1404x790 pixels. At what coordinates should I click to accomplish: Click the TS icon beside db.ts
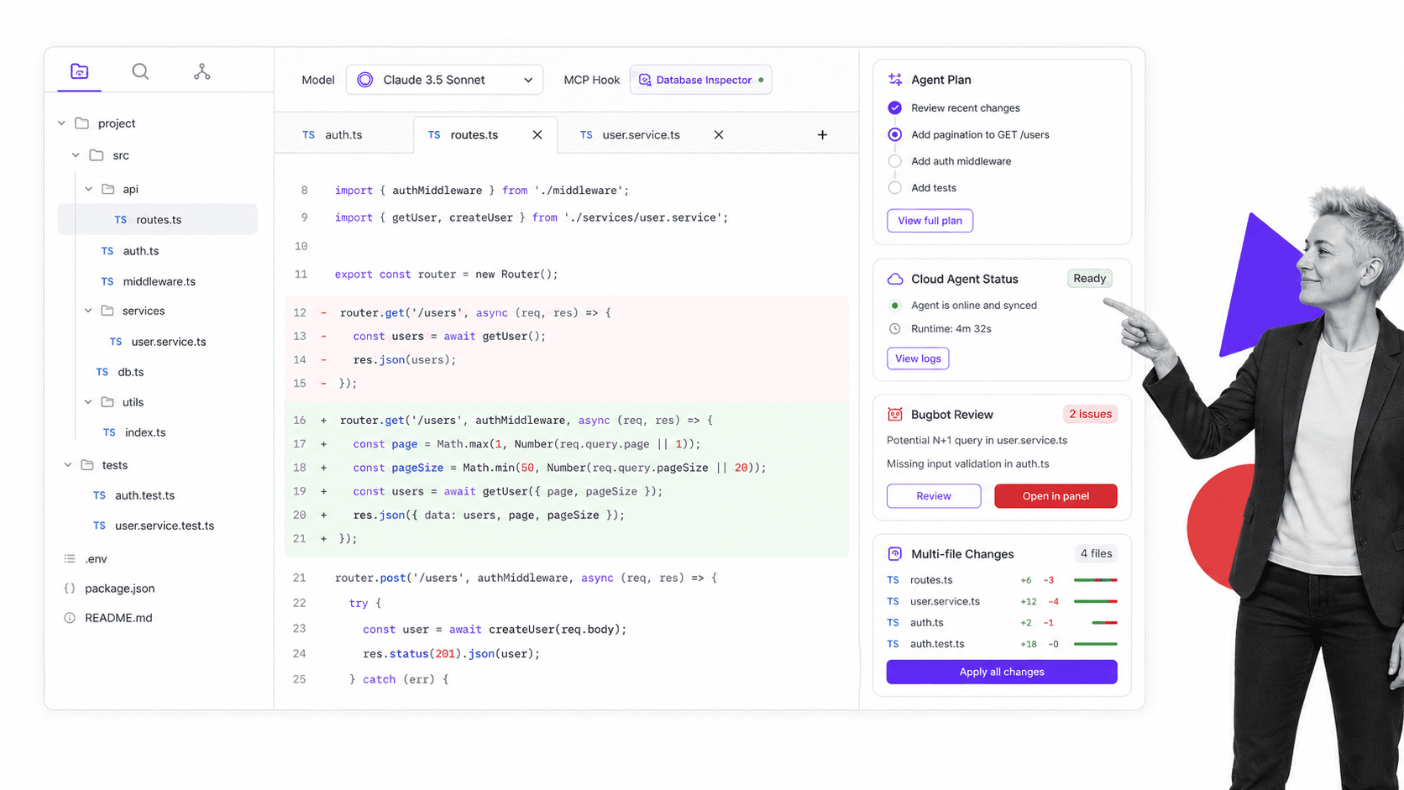click(x=102, y=372)
